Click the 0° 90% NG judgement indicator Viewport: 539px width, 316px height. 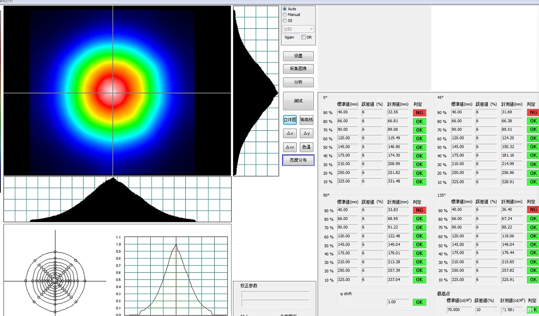tap(419, 113)
